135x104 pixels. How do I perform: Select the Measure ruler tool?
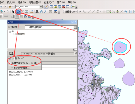[32, 12]
